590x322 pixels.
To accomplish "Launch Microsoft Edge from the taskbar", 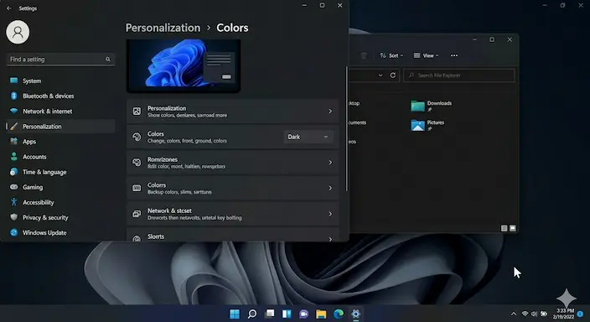I will pyautogui.click(x=339, y=314).
